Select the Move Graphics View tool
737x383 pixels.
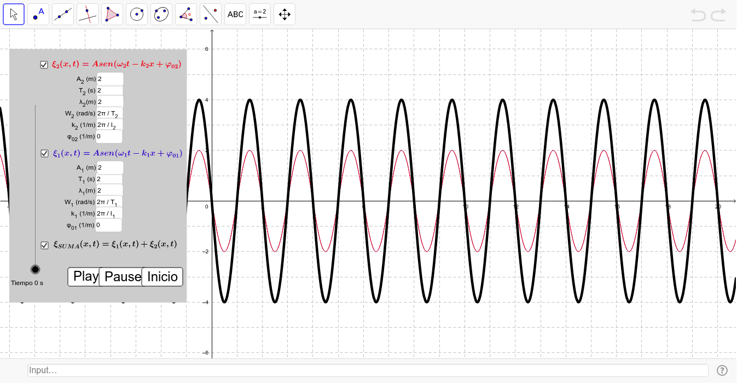[x=285, y=14]
